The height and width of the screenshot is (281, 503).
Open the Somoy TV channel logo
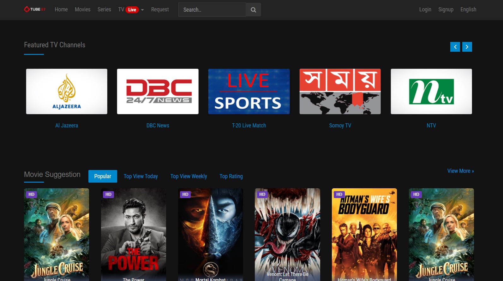(340, 91)
